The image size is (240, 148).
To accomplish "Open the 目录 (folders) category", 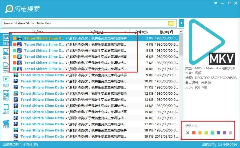I will 6,123.
